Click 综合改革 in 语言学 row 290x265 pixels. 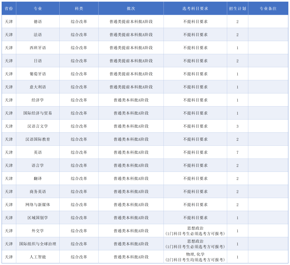(79, 165)
